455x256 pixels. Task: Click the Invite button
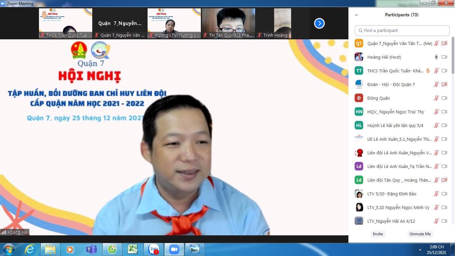[378, 234]
